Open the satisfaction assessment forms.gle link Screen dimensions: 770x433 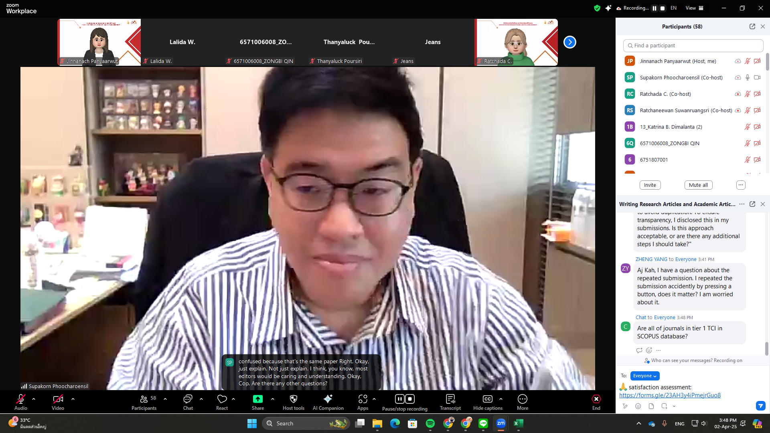[669, 395]
